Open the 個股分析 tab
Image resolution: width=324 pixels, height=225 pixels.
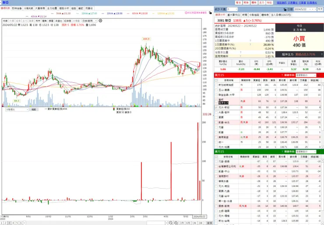click(x=64, y=8)
